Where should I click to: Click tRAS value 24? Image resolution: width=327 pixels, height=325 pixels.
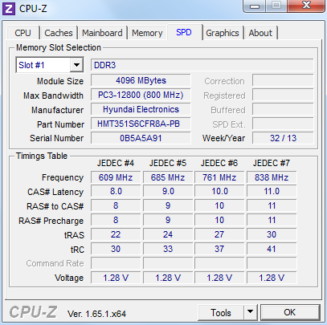pos(168,234)
